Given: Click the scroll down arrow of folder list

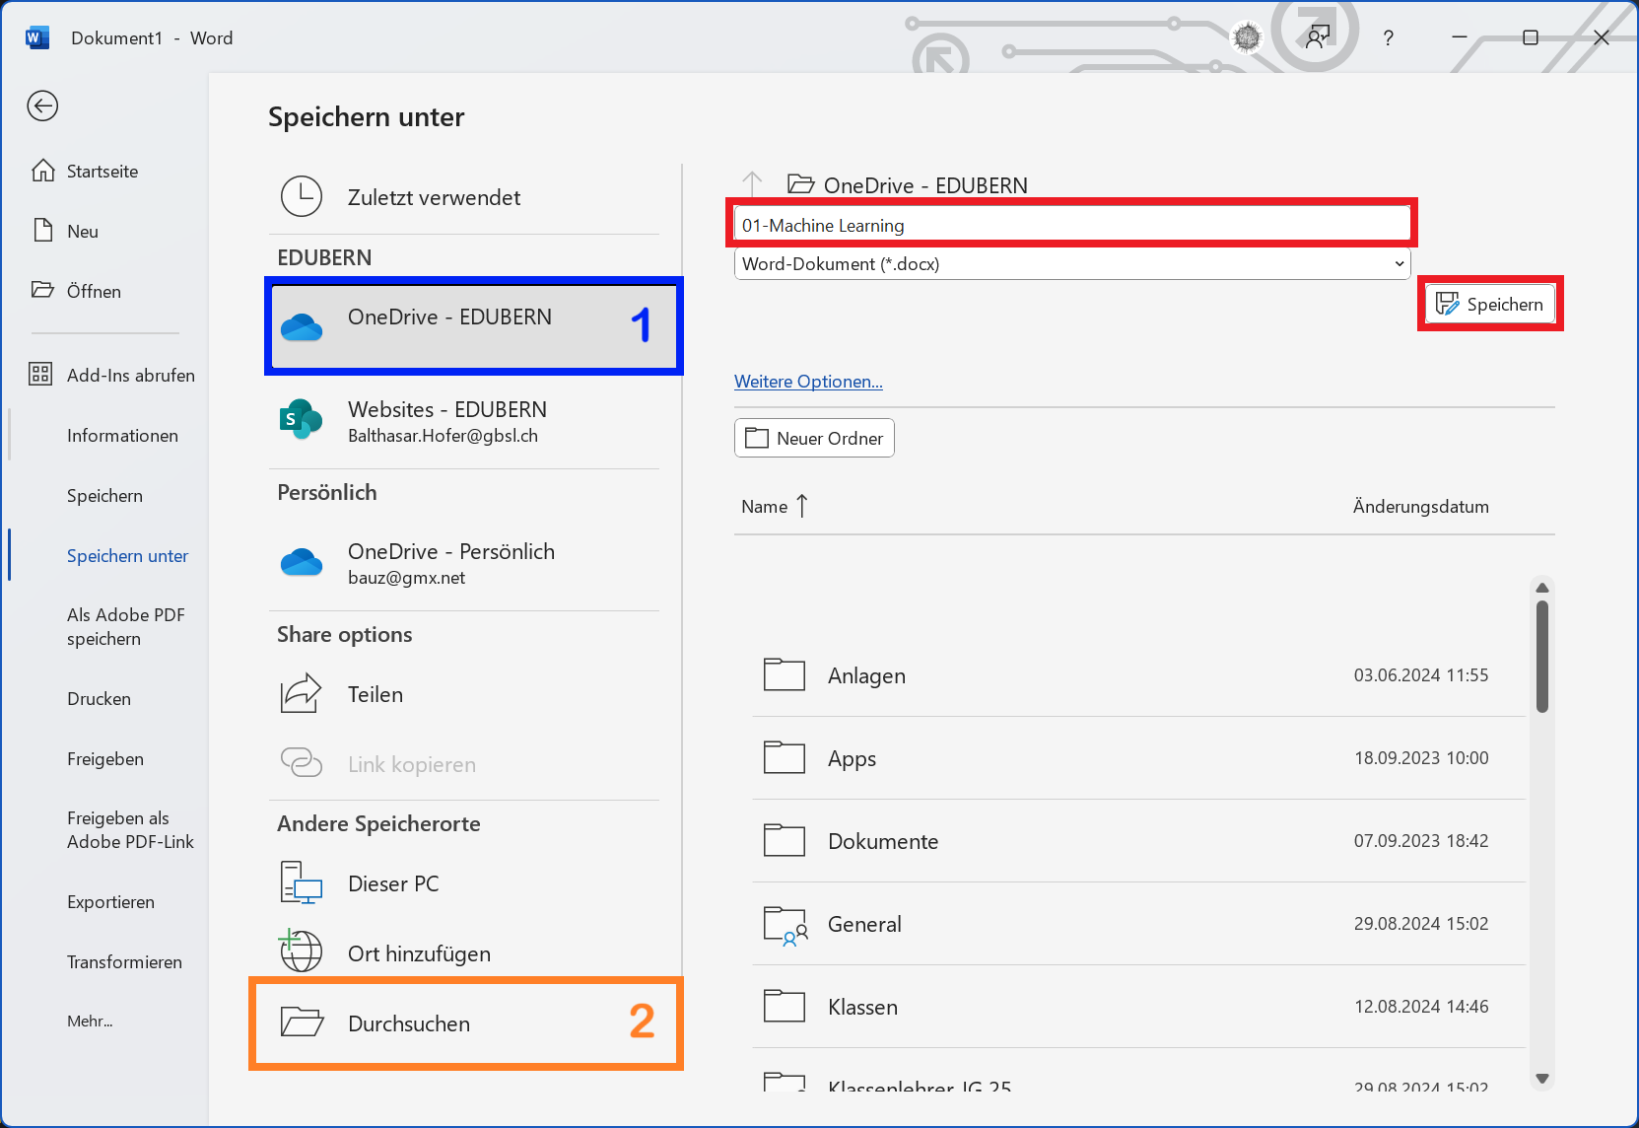Looking at the screenshot, I should click(1542, 1078).
